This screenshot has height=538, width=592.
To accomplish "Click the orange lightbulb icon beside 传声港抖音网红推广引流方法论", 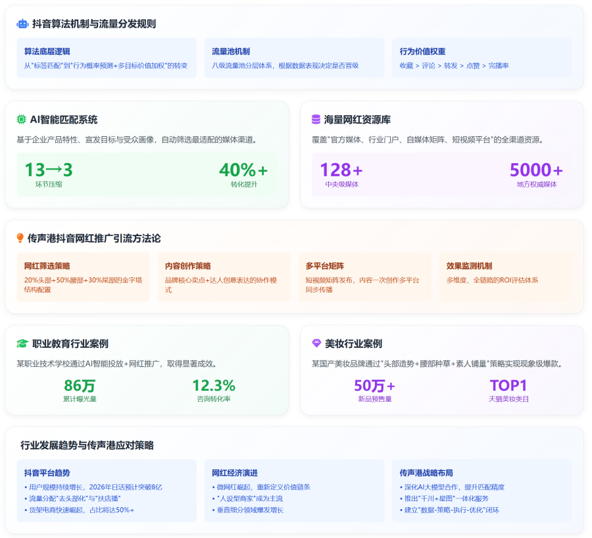I will (x=20, y=238).
